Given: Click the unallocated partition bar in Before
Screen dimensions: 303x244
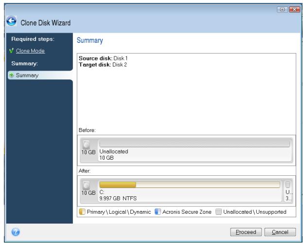Looking at the screenshot, I should 195,144.
